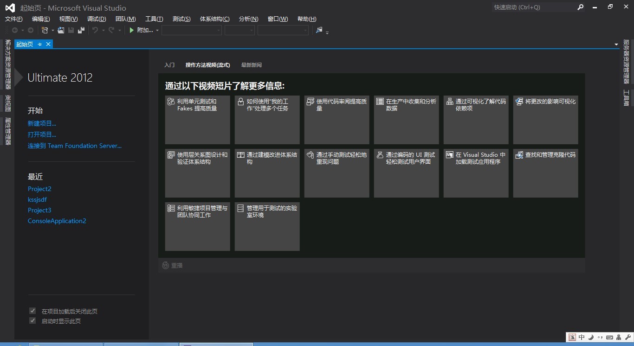Toggle 在项目加载后关闭此页 checkbox
Viewport: 634px width, 346px height.
pos(32,311)
